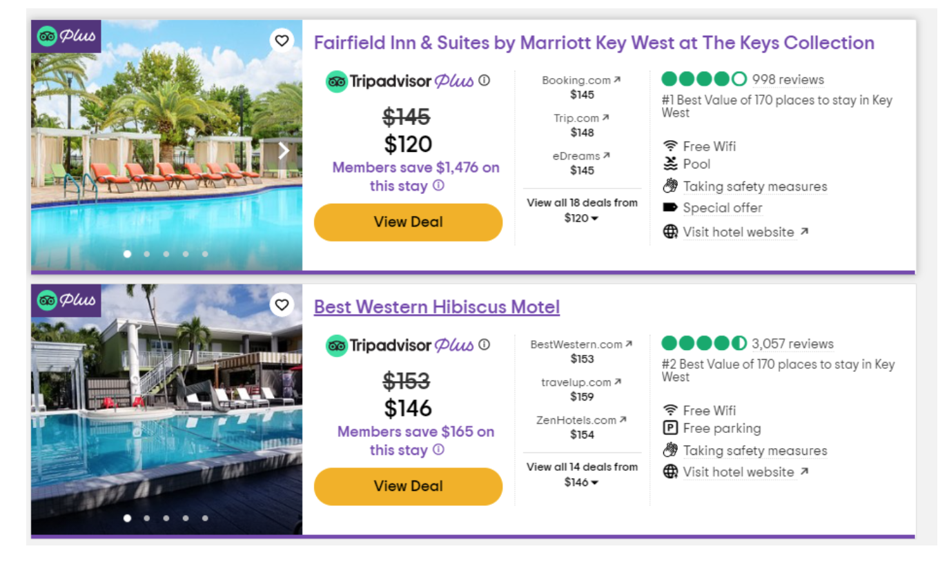The image size is (947, 562).
Task: Click Fairfield Inn green rating bubbles
Action: point(704,79)
